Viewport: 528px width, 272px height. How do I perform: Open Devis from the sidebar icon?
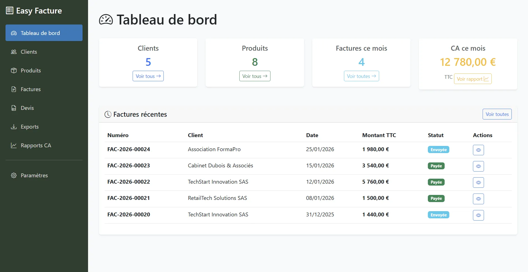tap(14, 108)
